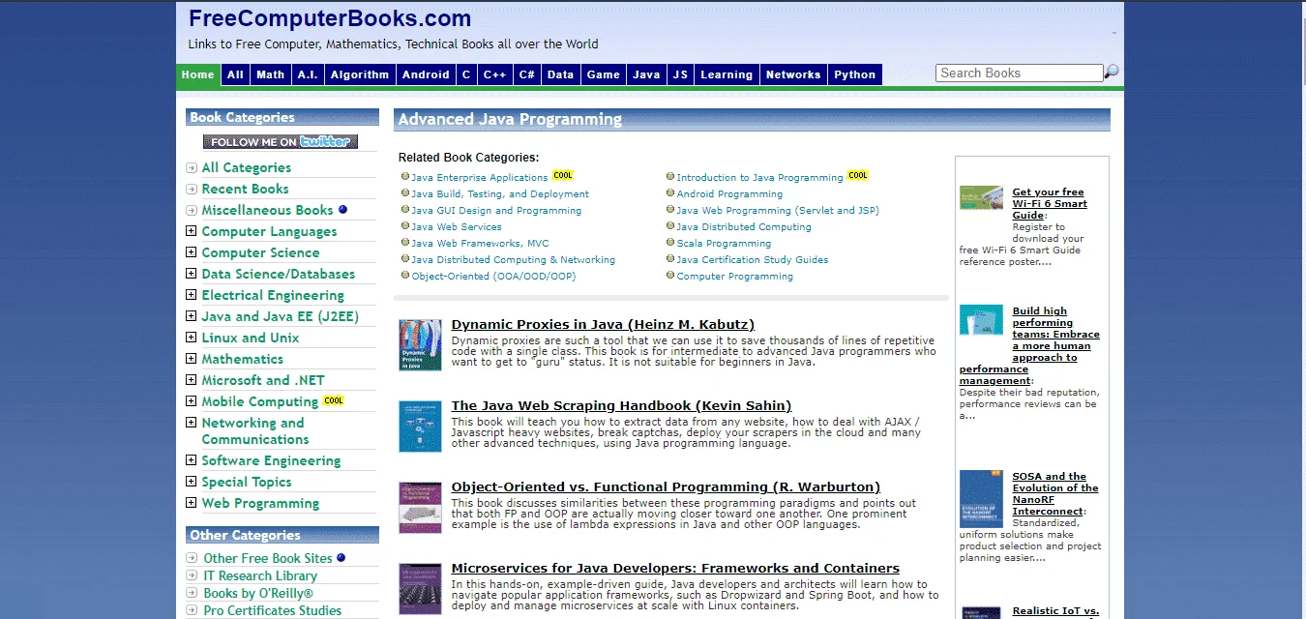1306x619 pixels.
Task: Open the Game tab
Action: click(x=604, y=74)
